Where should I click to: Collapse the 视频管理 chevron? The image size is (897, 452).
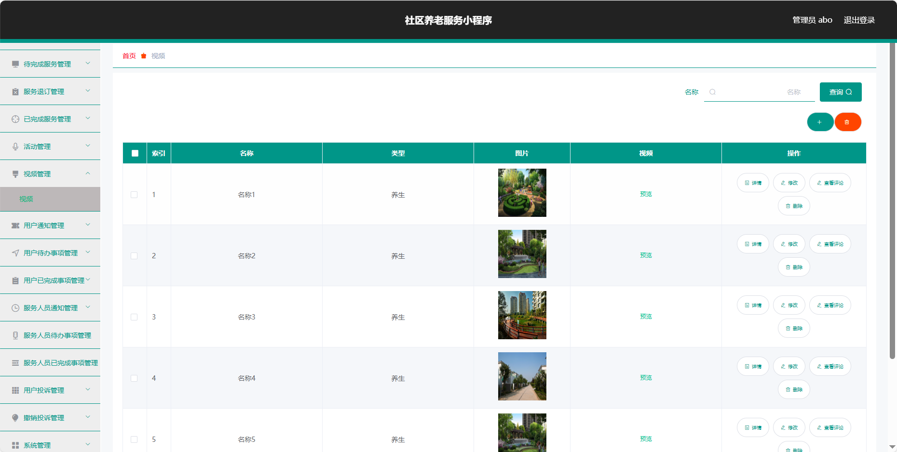pyautogui.click(x=88, y=173)
